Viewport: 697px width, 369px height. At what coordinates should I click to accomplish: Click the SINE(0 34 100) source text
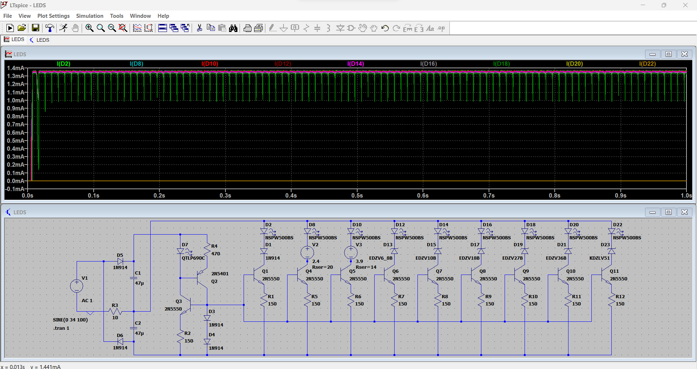[70, 320]
